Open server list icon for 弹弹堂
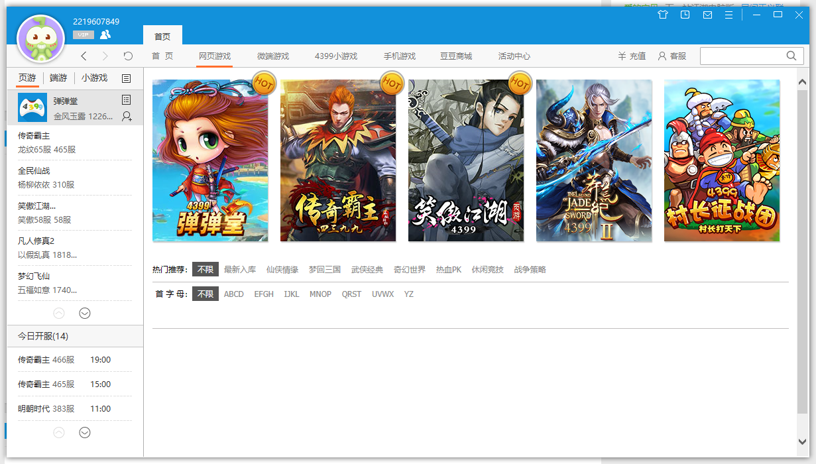 point(127,99)
